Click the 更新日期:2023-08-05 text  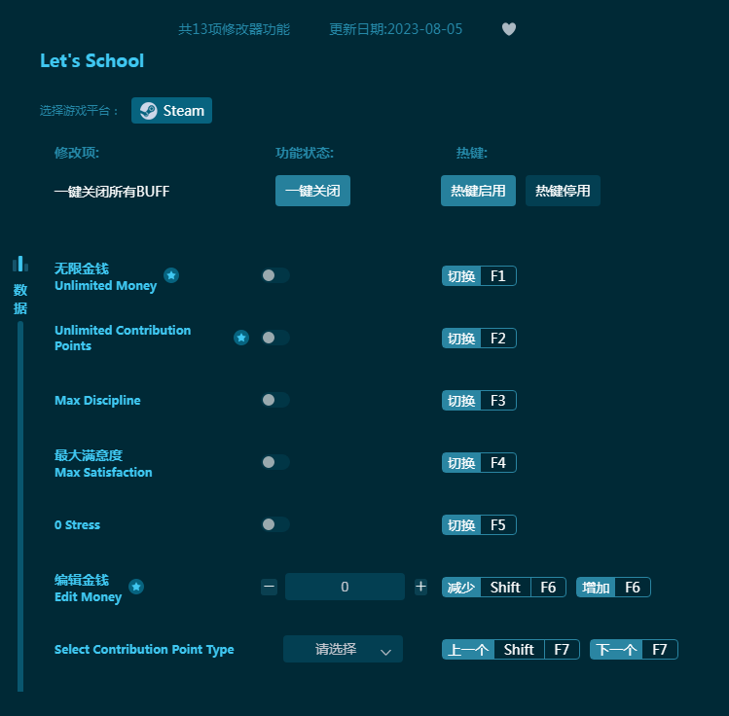[396, 29]
